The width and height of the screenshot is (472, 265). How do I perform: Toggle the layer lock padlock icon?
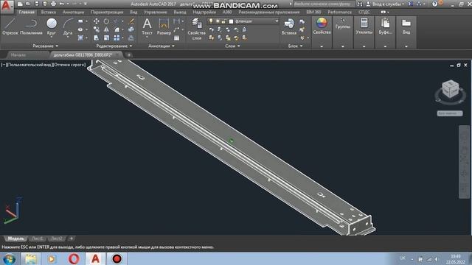223,21
